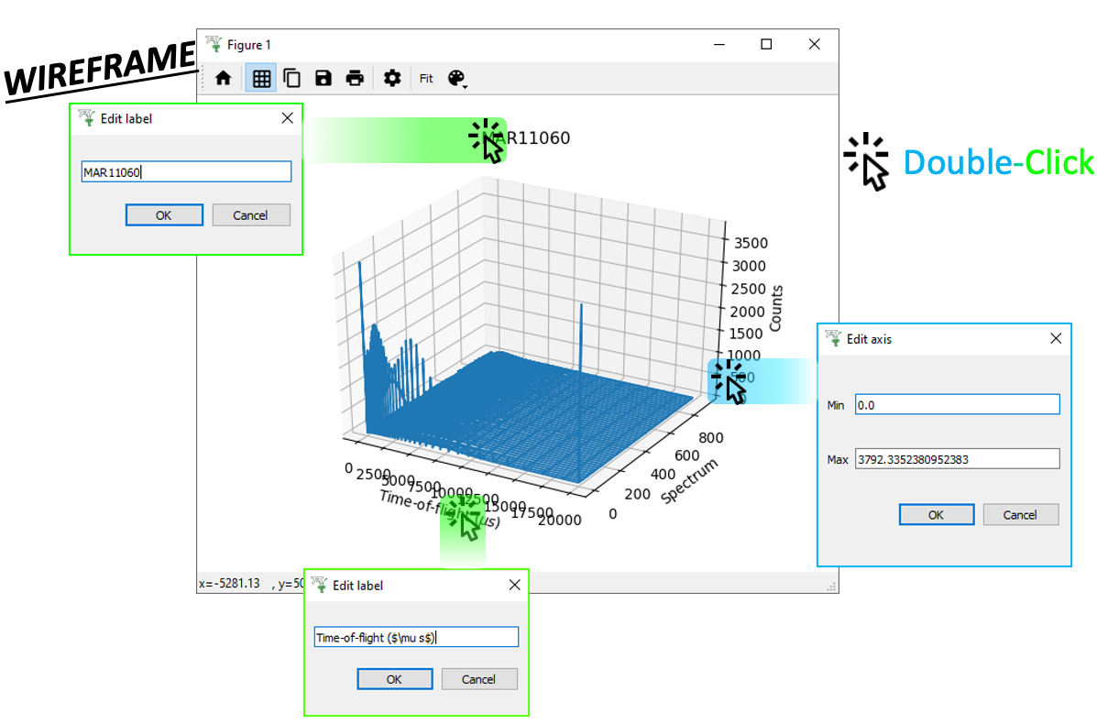The image size is (1097, 724).
Task: Cancel the Time-of-flight Edit label dialog
Action: (x=478, y=679)
